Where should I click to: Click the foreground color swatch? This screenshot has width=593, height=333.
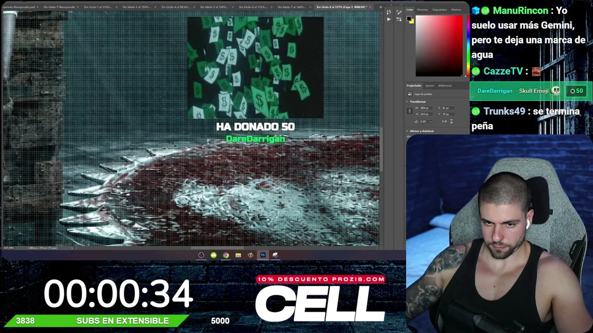[x=409, y=19]
